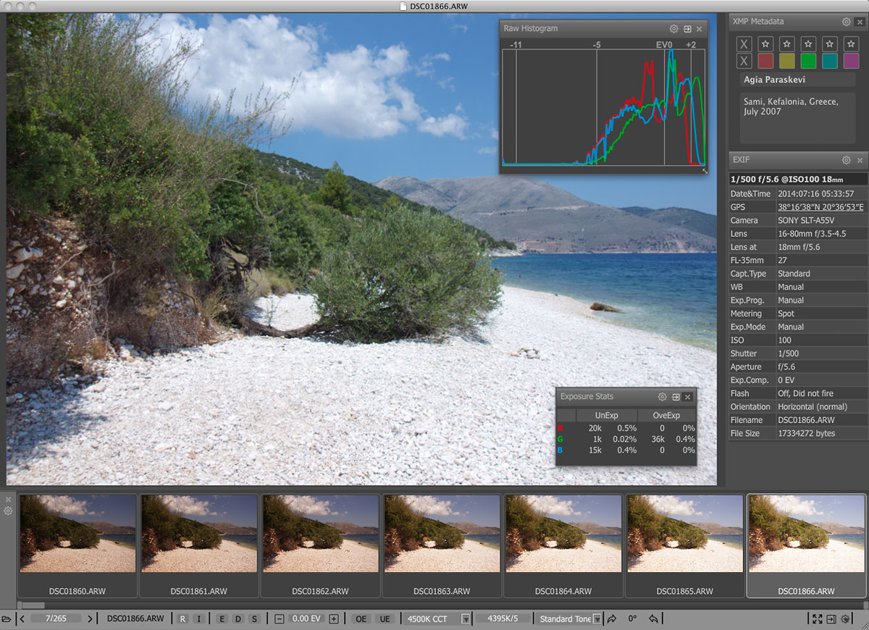This screenshot has width=869, height=630.
Task: Open the EXIF panel settings gear
Action: 846,160
